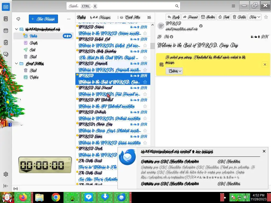Open Firefox from the taskbar

(23, 197)
